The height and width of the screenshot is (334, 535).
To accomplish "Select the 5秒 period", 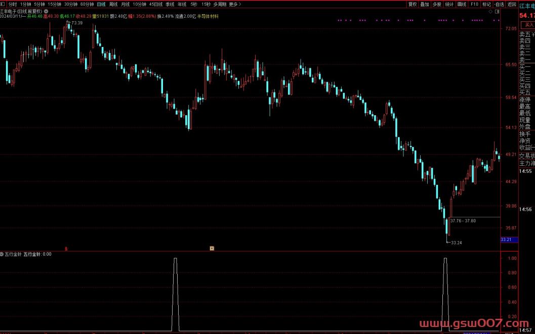I will click(194, 4).
